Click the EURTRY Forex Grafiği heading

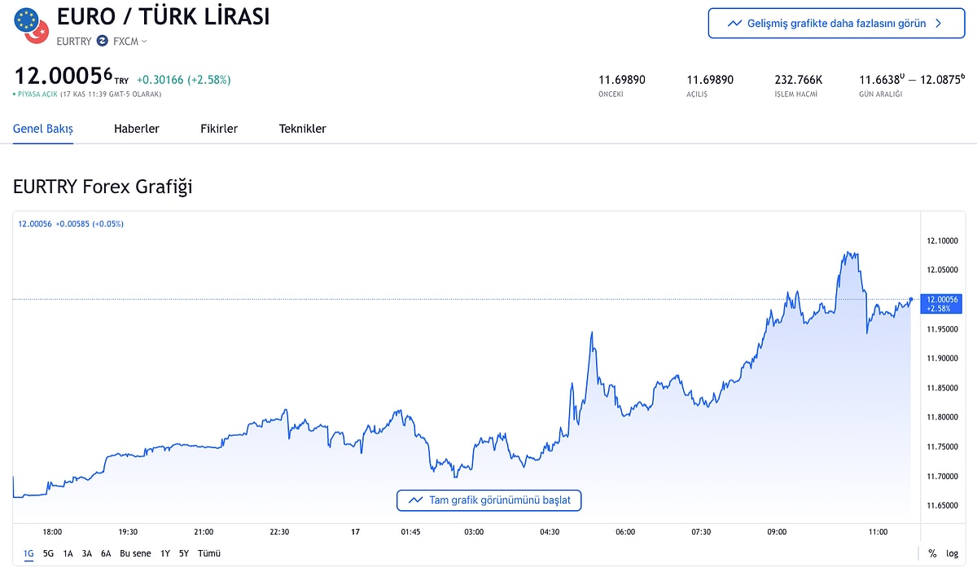click(103, 187)
